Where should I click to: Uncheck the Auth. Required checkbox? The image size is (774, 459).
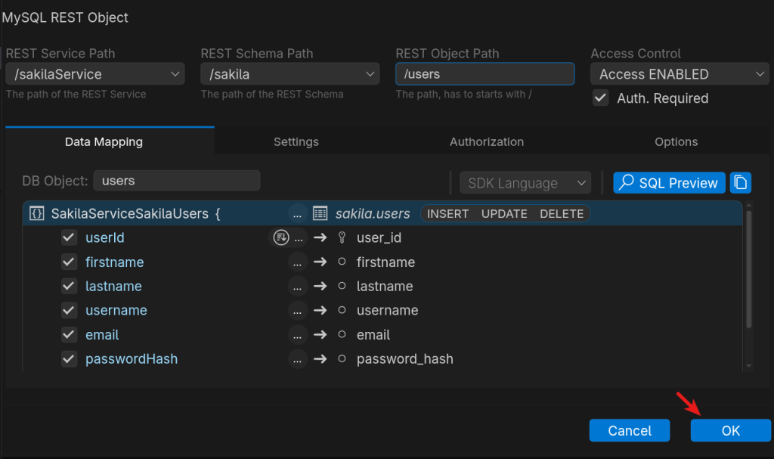point(601,98)
